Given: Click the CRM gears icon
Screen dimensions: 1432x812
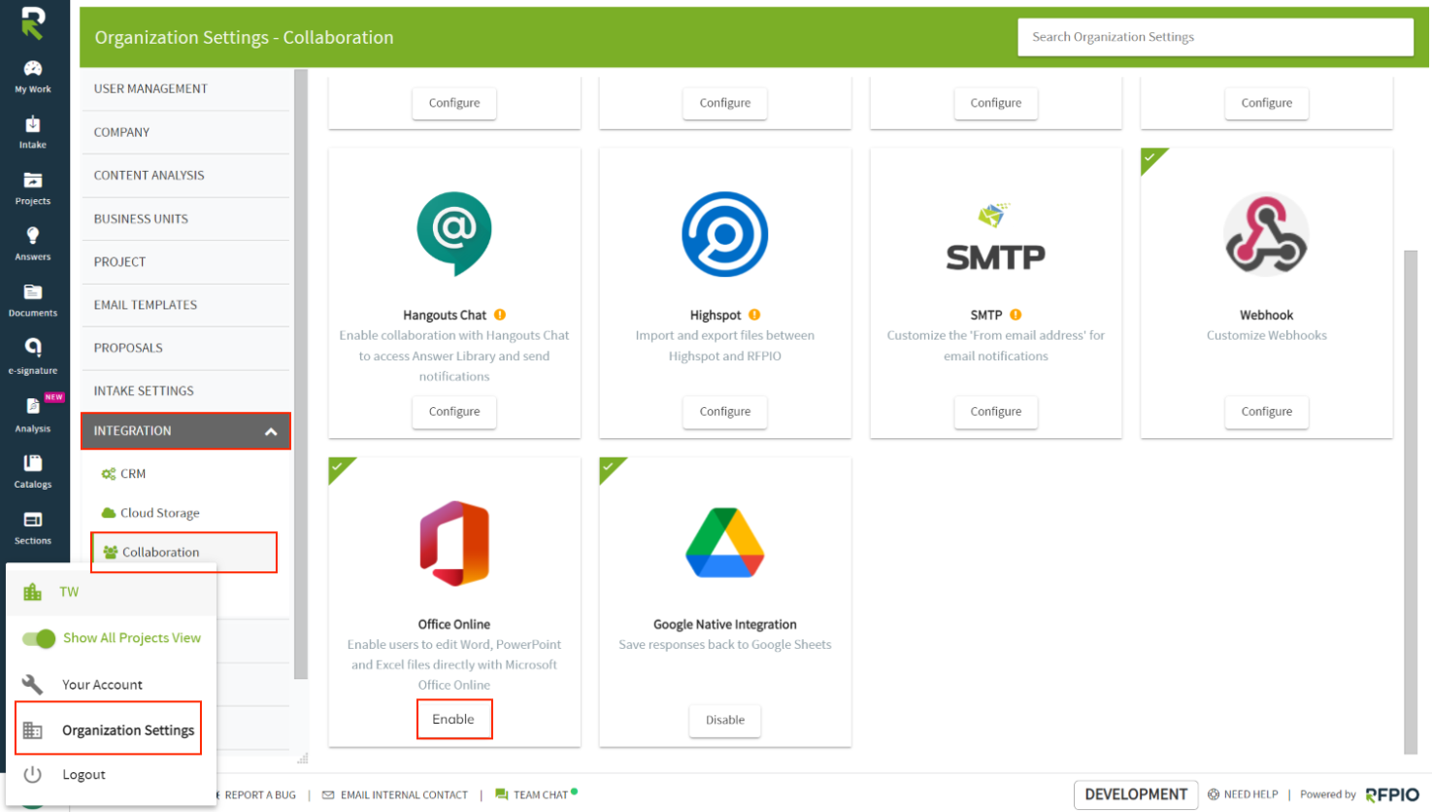Looking at the screenshot, I should point(109,474).
